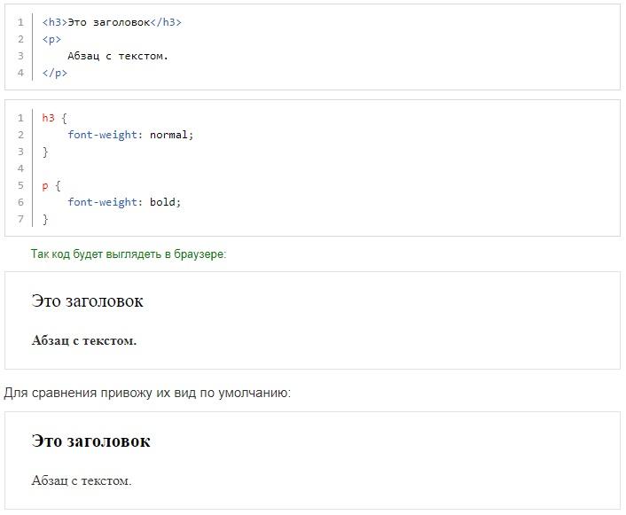This screenshot has height=515, width=626.
Task: Click the closing brace on CSS line 3
Action: pos(45,152)
